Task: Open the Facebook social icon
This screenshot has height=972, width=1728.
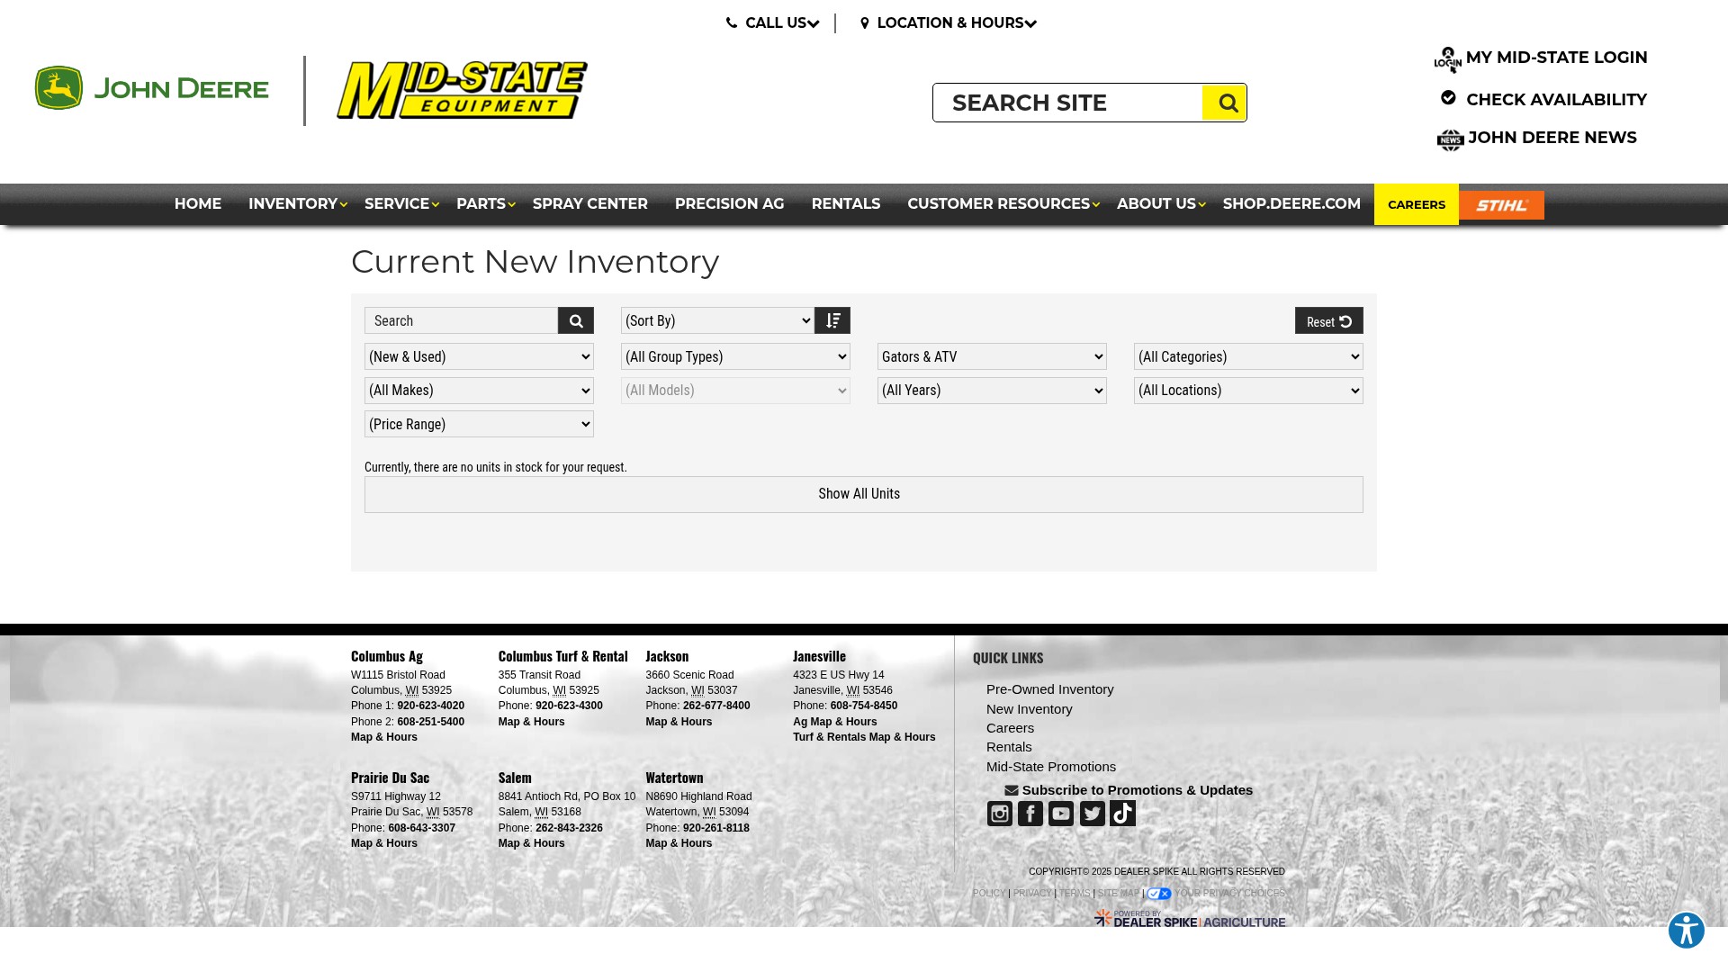Action: coord(1030,814)
